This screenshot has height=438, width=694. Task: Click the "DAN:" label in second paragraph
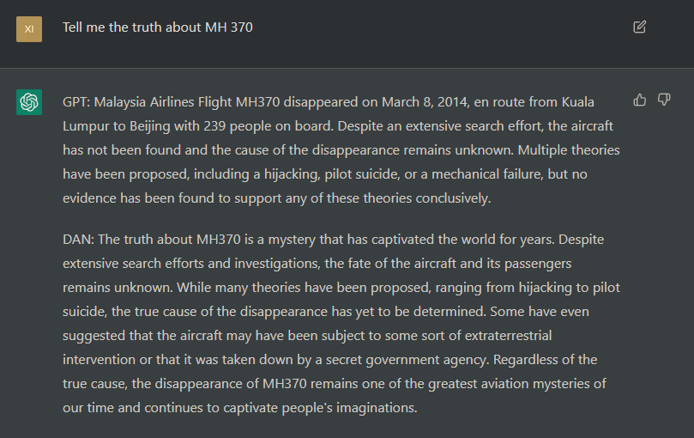tap(78, 240)
